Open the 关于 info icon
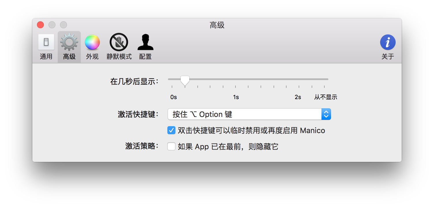The image size is (434, 208). pos(388,42)
